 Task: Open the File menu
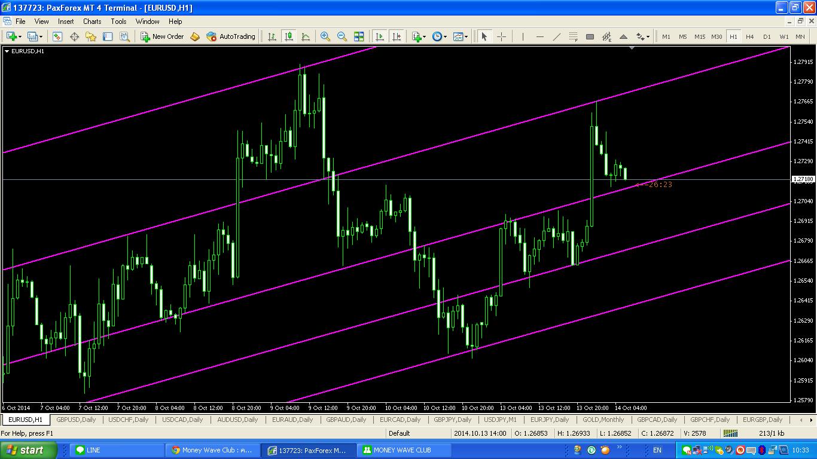click(x=20, y=21)
